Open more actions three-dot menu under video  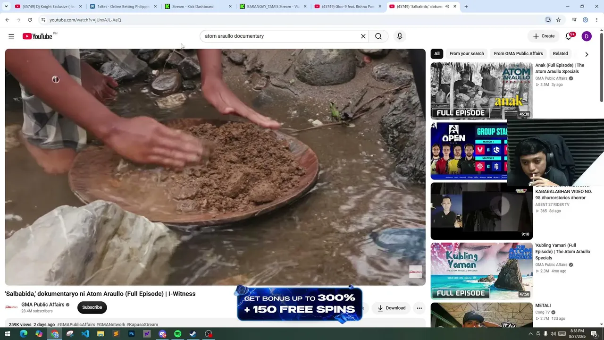point(419,308)
